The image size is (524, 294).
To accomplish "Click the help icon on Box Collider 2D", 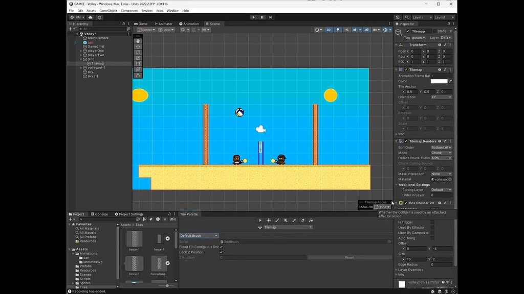I will point(439,203).
